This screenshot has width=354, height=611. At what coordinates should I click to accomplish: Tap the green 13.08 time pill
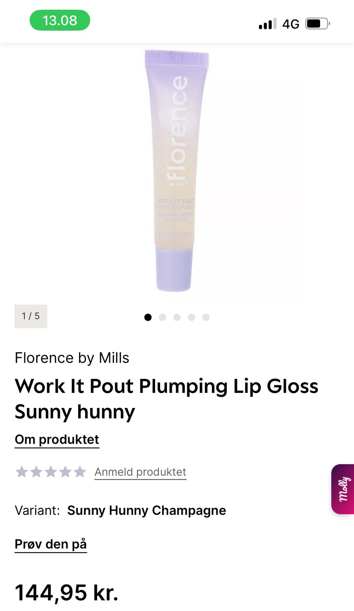pyautogui.click(x=60, y=20)
